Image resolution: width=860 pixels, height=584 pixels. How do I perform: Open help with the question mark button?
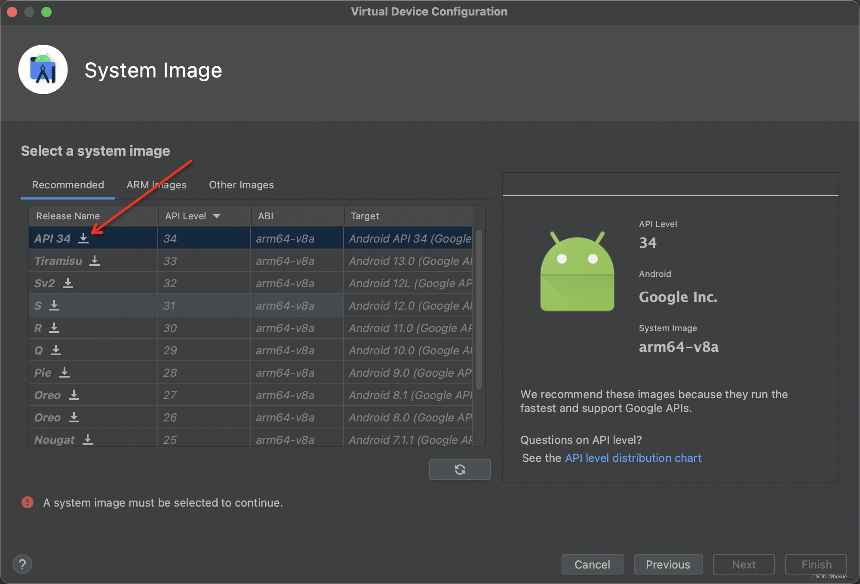tap(22, 564)
